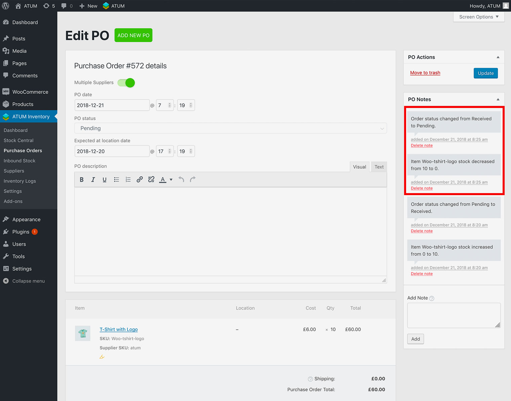
Task: Switch editor to Visual tab
Action: tap(359, 167)
